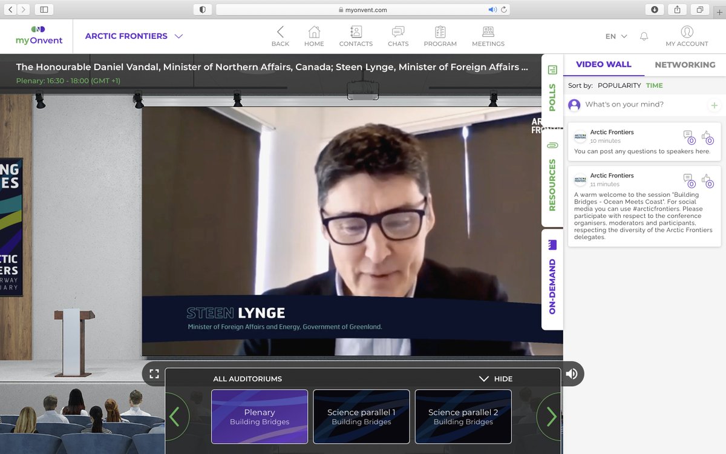Open CHATS in the top navigation

coord(398,36)
